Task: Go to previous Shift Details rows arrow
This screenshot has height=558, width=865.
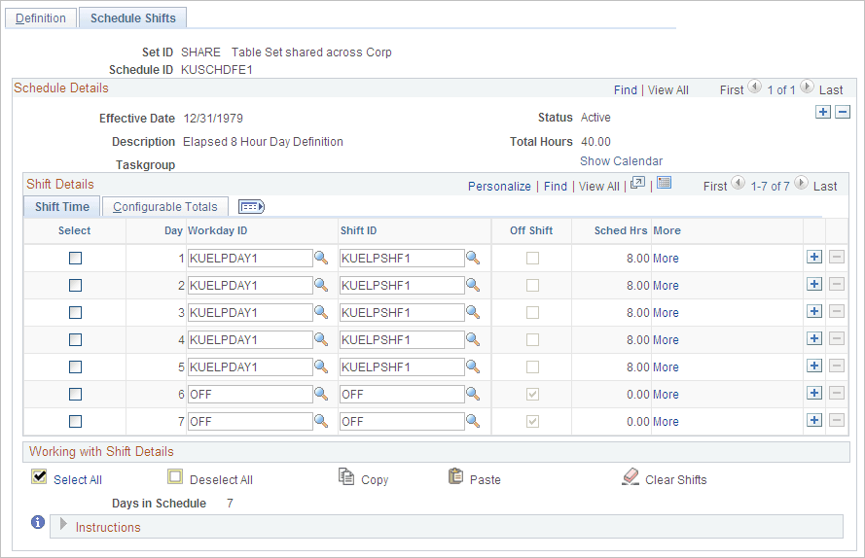Action: pos(739,183)
